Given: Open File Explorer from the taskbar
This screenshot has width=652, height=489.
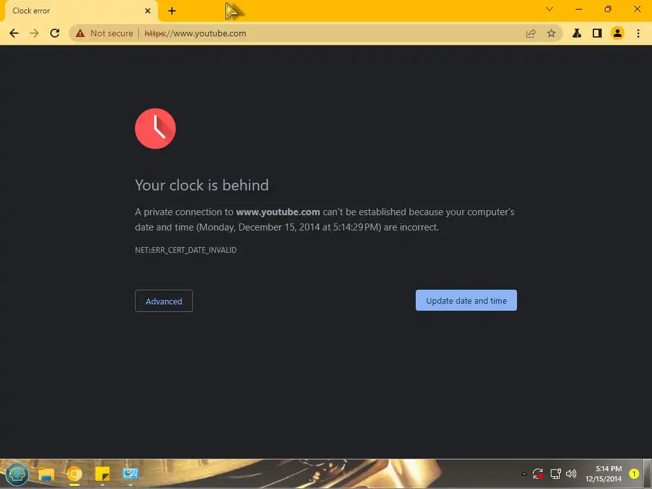Looking at the screenshot, I should point(46,474).
